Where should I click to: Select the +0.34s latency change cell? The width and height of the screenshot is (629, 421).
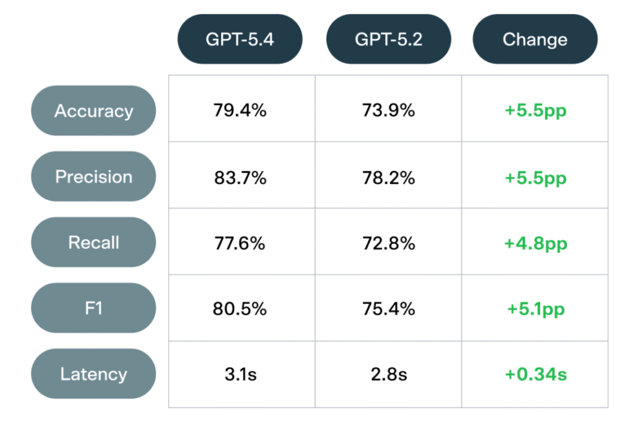[x=536, y=374]
